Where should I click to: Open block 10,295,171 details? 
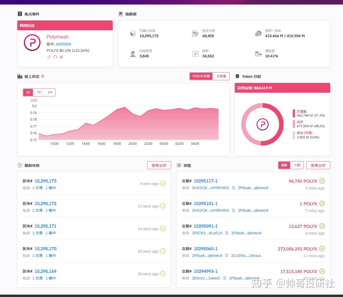pos(46,226)
